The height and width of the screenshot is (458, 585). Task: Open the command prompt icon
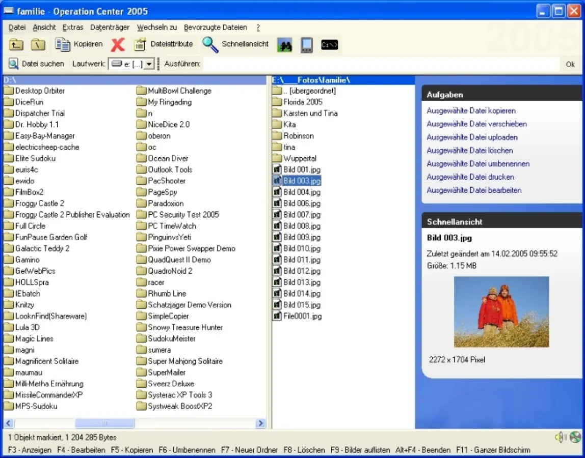tap(330, 45)
